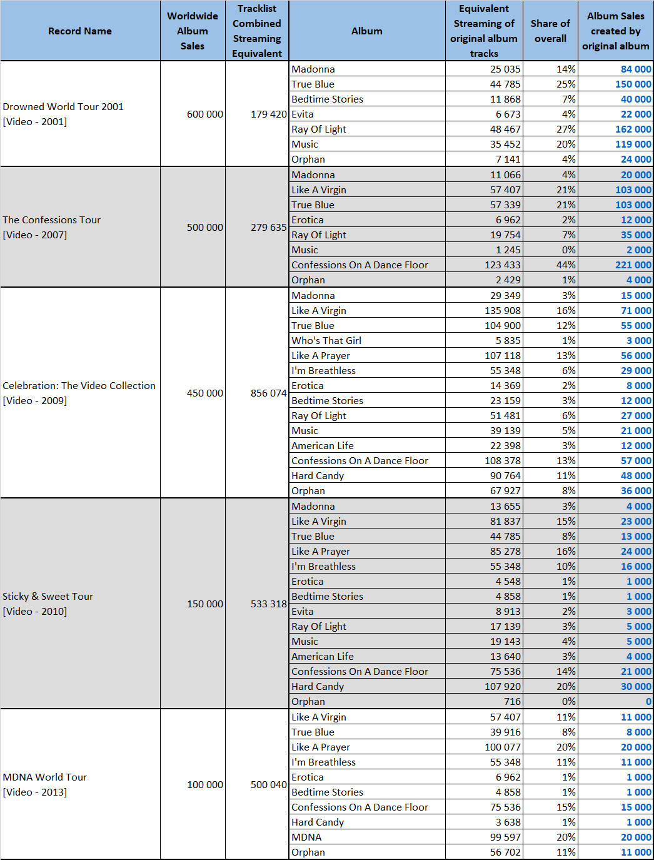Click the streaming value 104 900

(x=484, y=325)
